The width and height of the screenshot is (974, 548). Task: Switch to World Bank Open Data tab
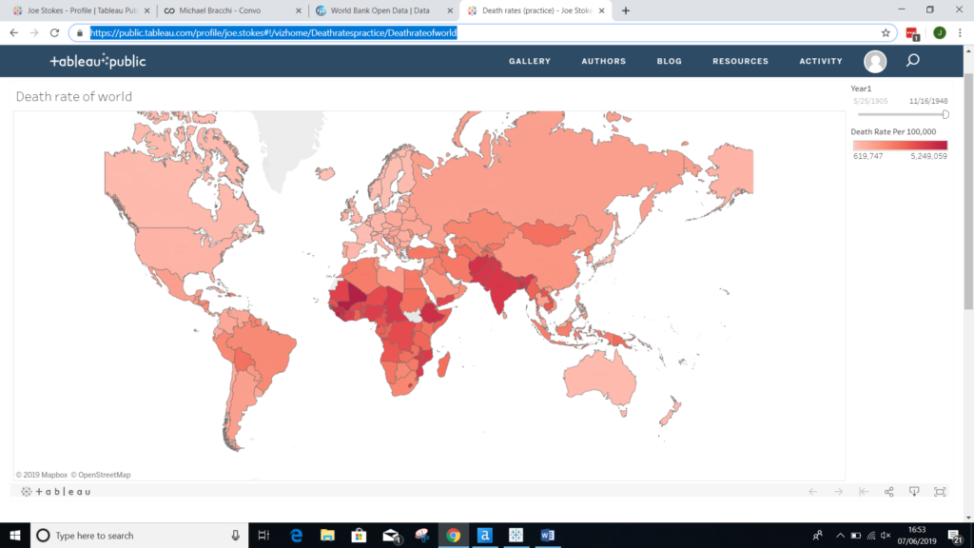tap(384, 10)
